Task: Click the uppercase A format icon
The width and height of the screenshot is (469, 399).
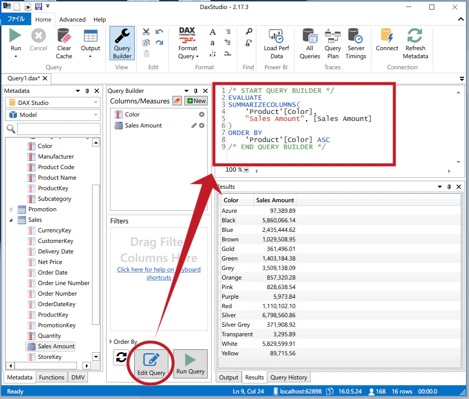Action: tap(212, 32)
